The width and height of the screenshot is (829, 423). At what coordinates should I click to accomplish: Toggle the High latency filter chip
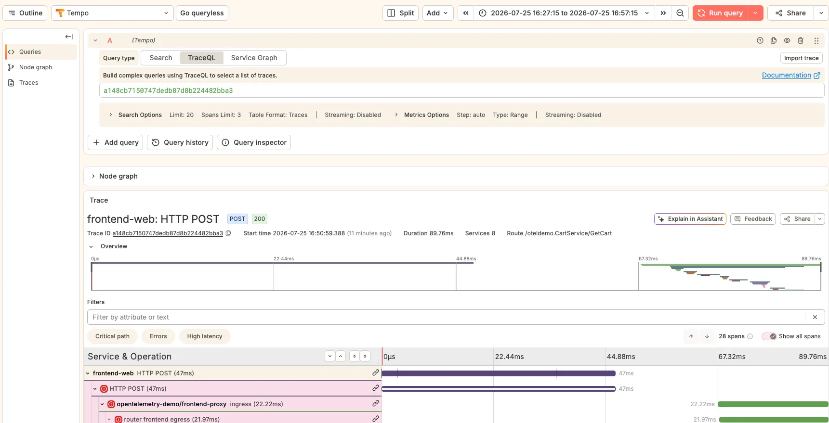(x=205, y=336)
